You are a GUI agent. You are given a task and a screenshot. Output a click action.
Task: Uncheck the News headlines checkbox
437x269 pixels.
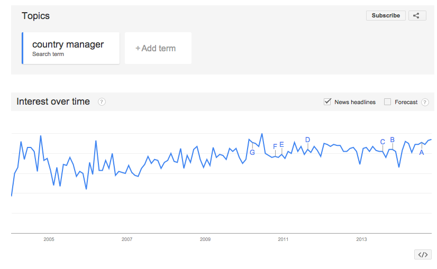327,101
